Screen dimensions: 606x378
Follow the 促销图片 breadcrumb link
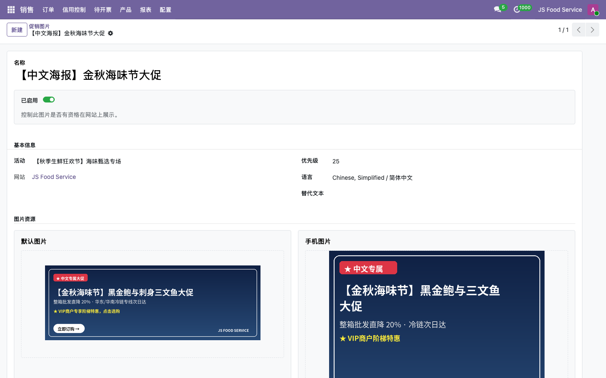(39, 26)
